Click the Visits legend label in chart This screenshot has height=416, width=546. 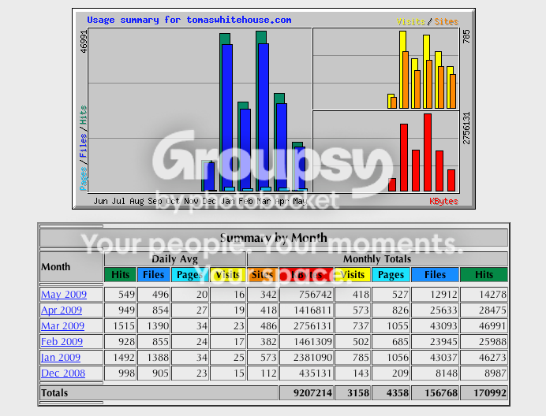(411, 21)
